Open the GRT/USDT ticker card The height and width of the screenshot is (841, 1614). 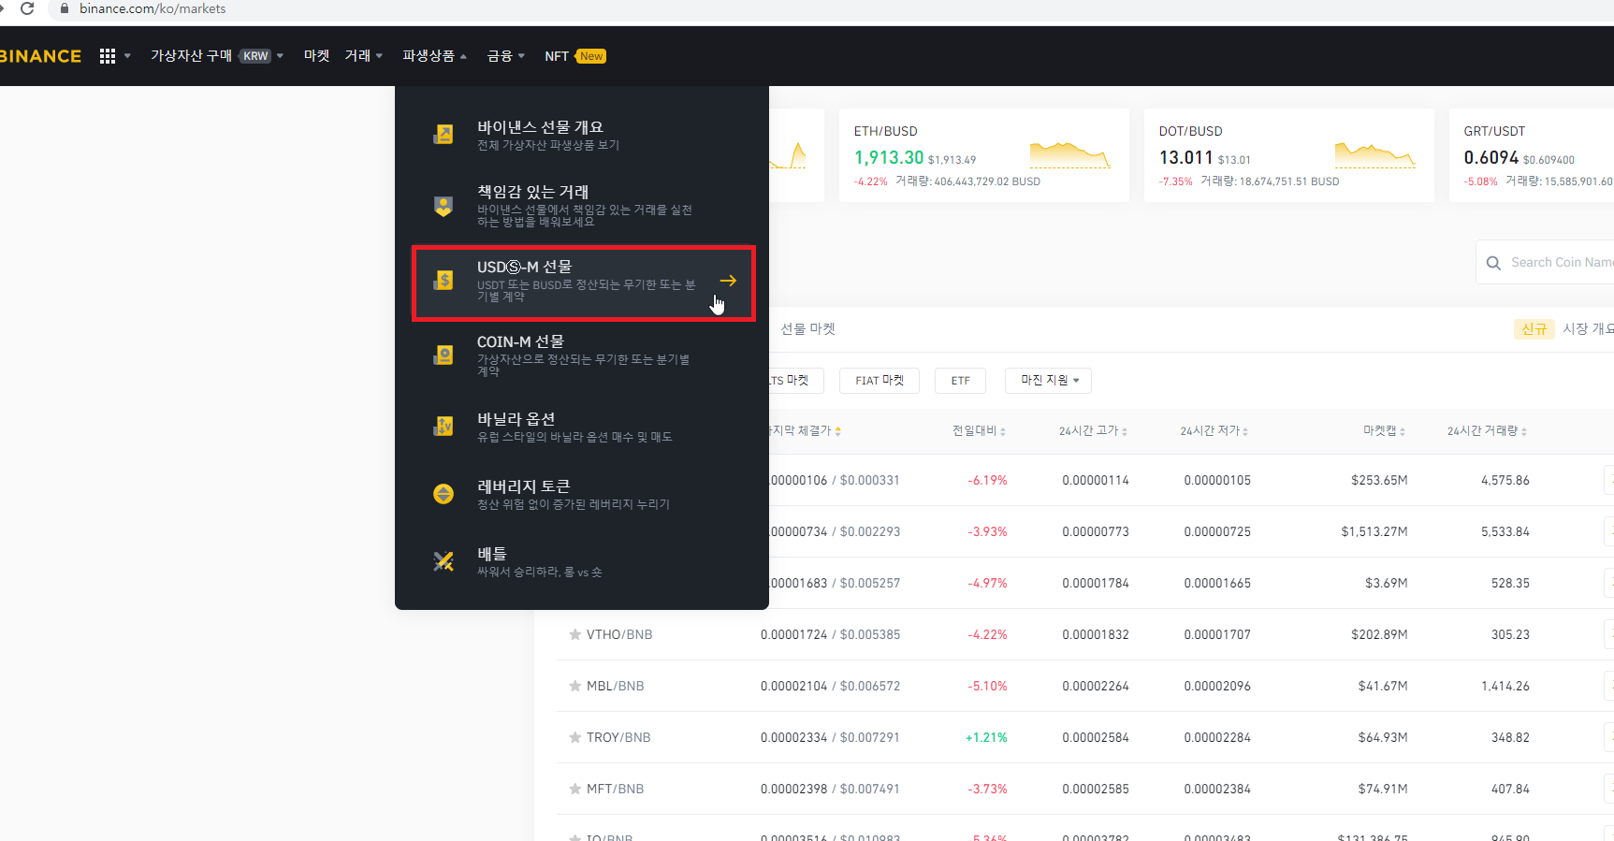coord(1532,155)
